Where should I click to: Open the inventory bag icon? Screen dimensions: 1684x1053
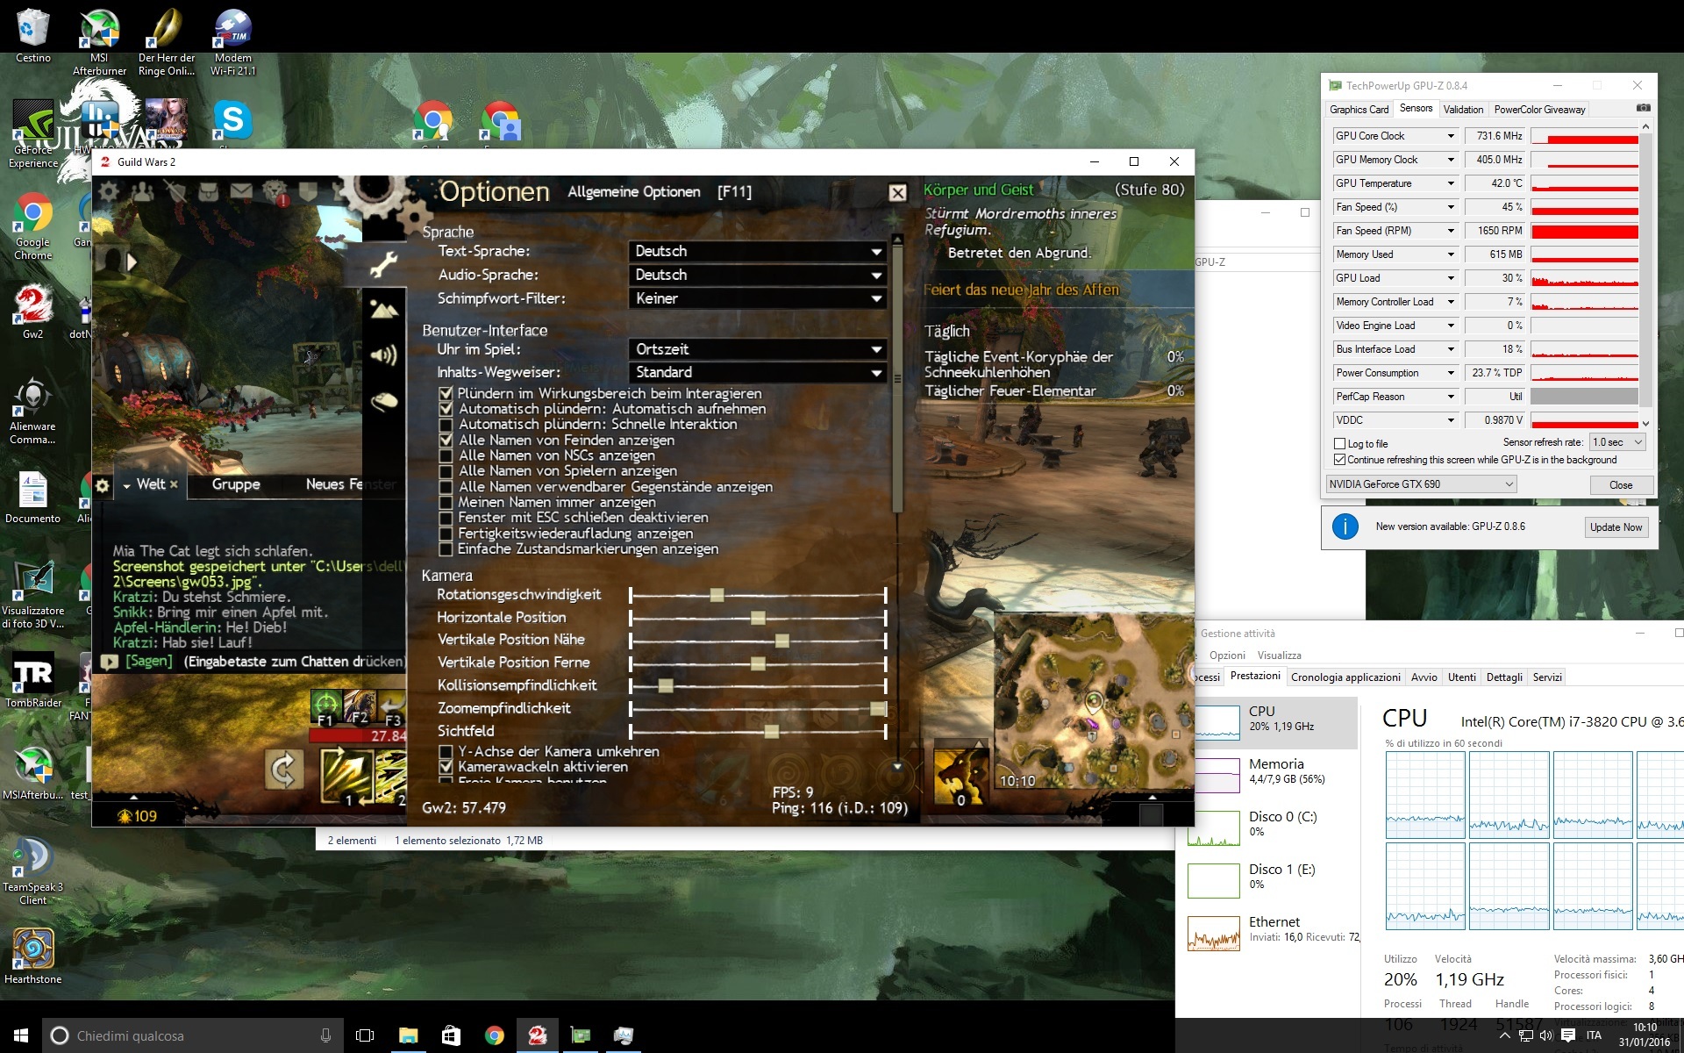209,191
